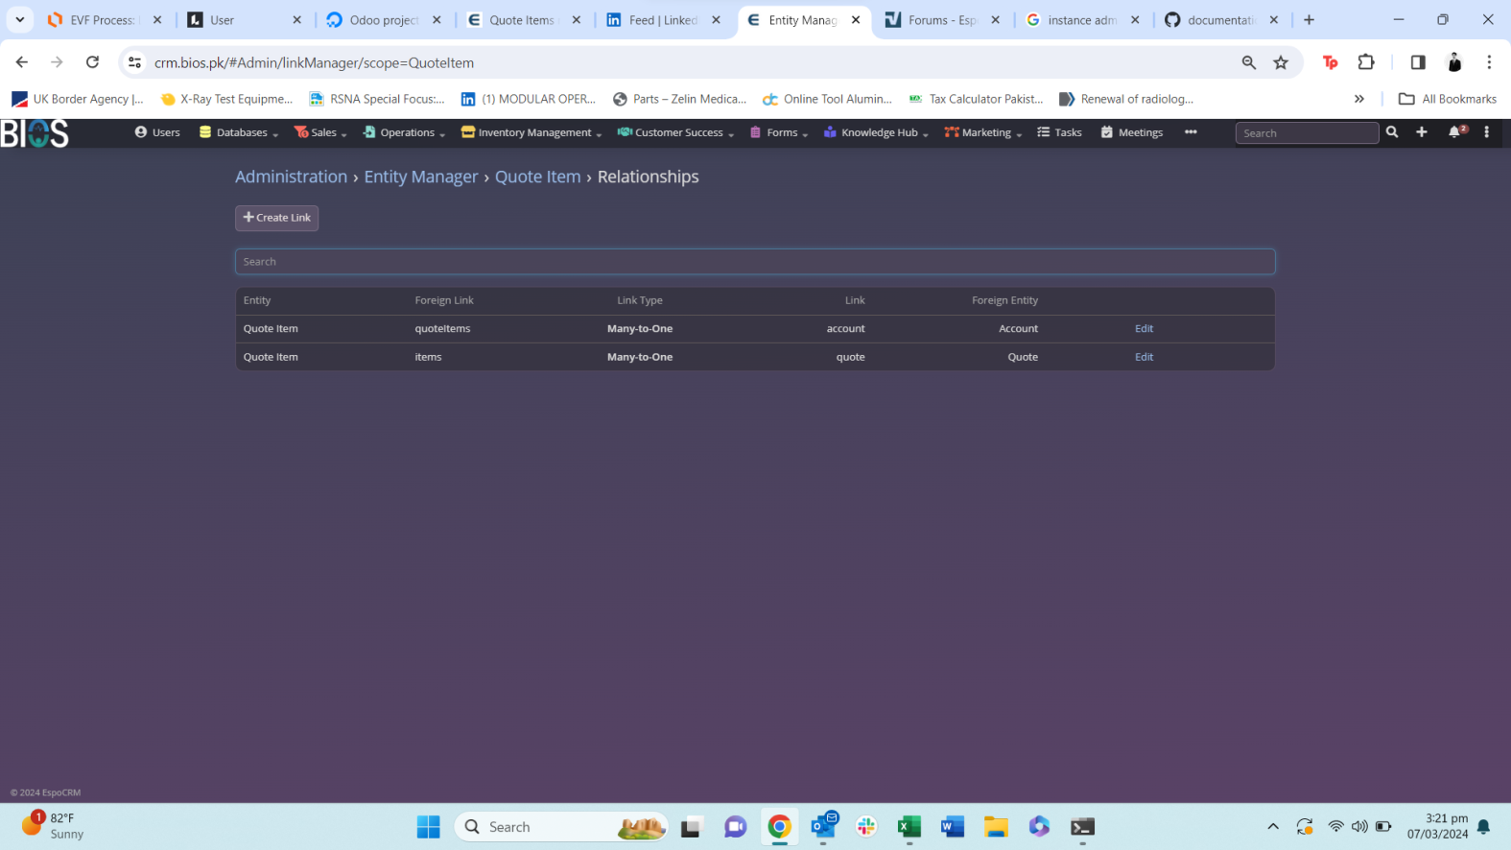The width and height of the screenshot is (1511, 850).
Task: Expand the Sales dropdown menu
Action: pyautogui.click(x=320, y=132)
